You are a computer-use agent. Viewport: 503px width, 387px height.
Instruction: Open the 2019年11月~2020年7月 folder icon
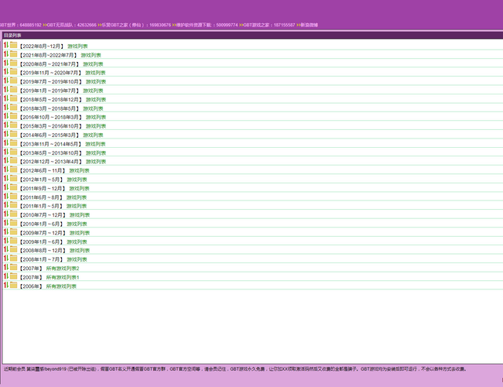[x=13, y=73]
